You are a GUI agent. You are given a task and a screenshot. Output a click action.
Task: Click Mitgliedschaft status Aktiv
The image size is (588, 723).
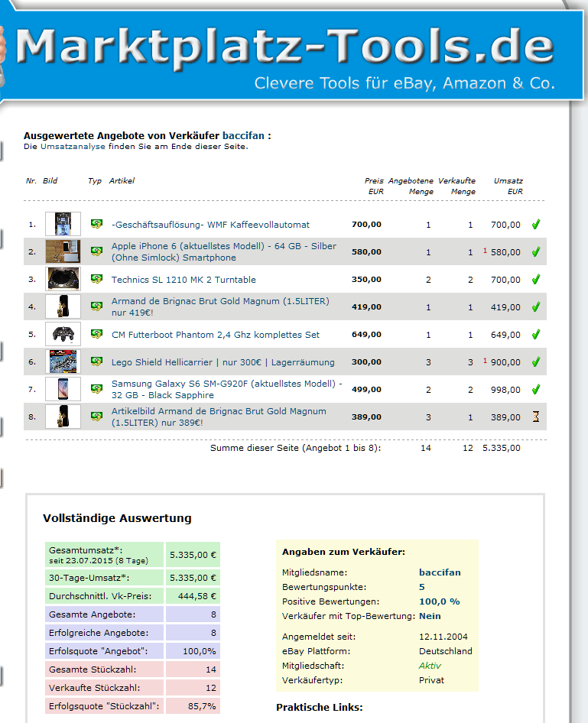coord(430,666)
